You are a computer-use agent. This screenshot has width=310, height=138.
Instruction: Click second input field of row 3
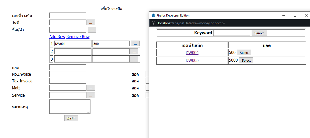(111, 59)
